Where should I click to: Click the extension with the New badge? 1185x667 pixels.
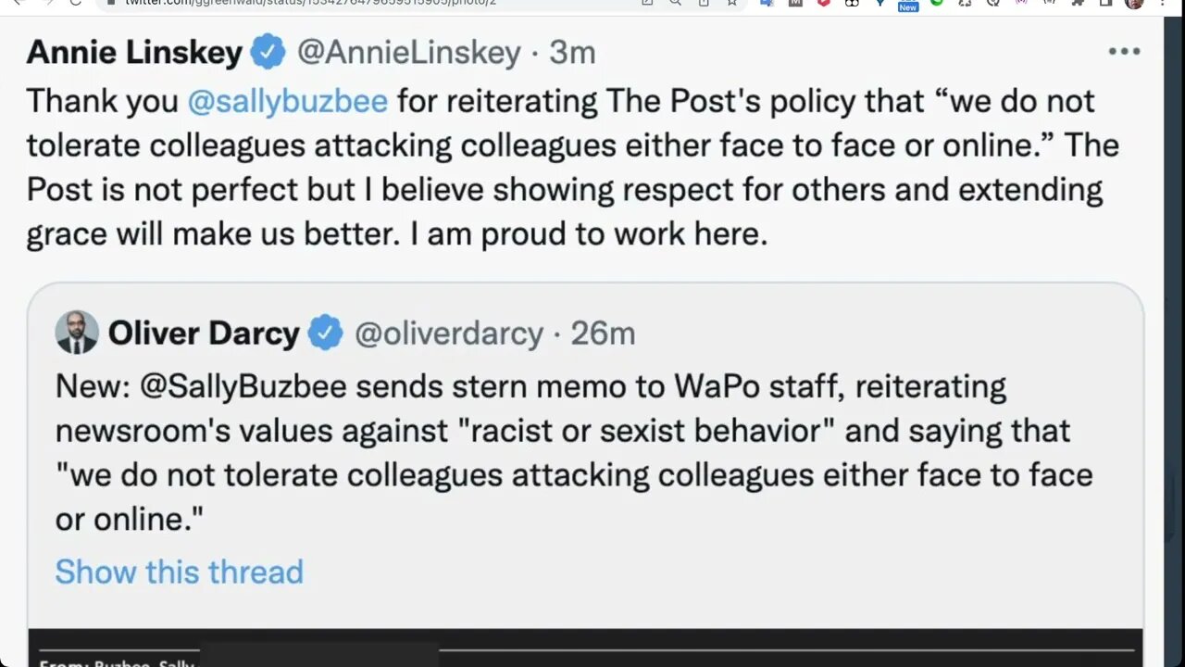pos(908,4)
